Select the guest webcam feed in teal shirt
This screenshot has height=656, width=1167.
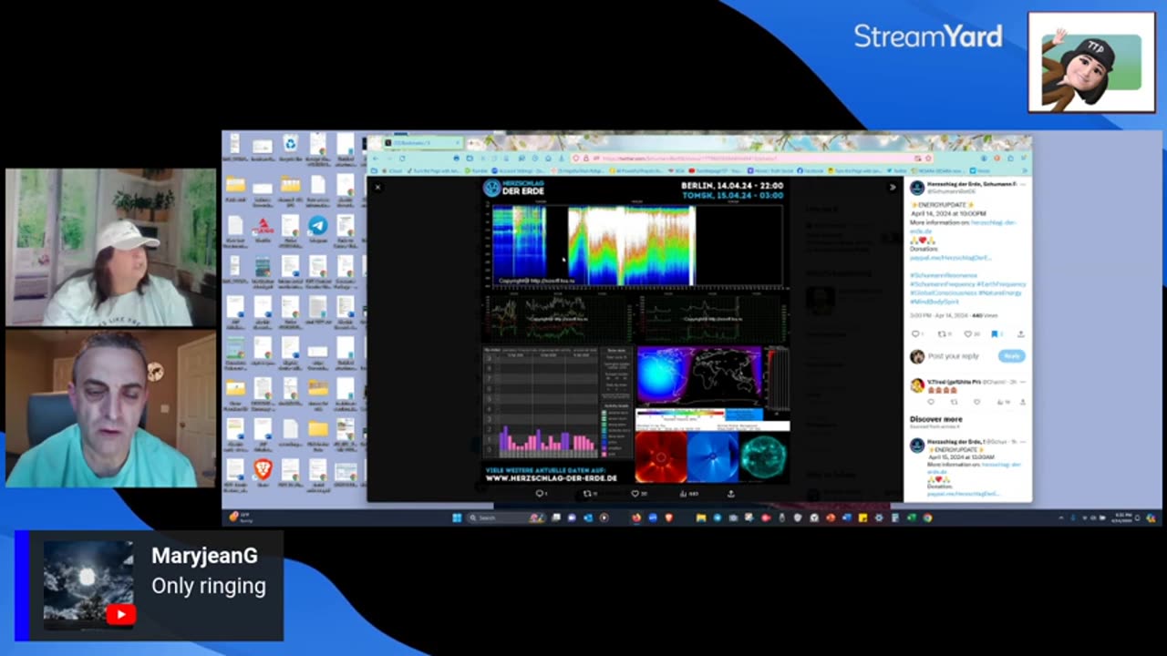pyautogui.click(x=111, y=409)
